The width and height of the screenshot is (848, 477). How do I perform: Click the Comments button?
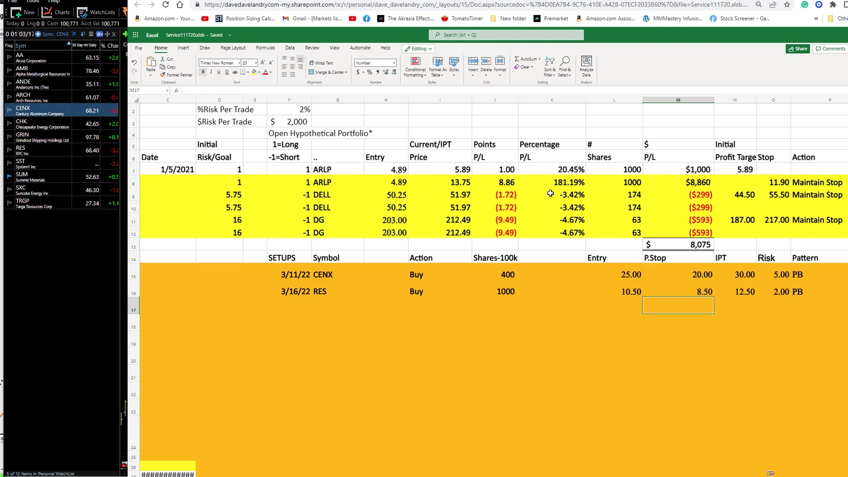click(830, 49)
